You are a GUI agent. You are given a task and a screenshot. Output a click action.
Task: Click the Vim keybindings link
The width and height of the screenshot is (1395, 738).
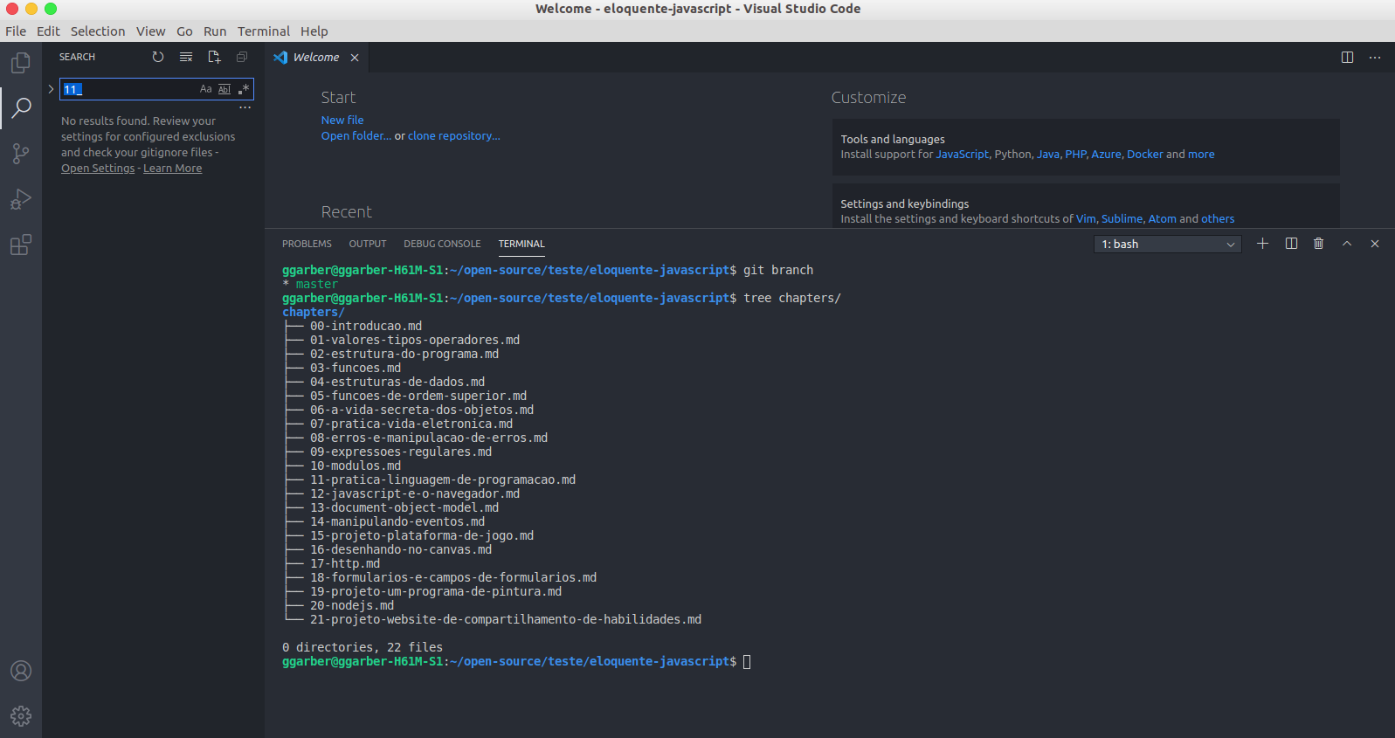tap(1086, 219)
